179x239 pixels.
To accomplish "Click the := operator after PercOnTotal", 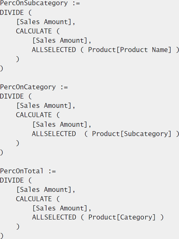I will [52, 171].
